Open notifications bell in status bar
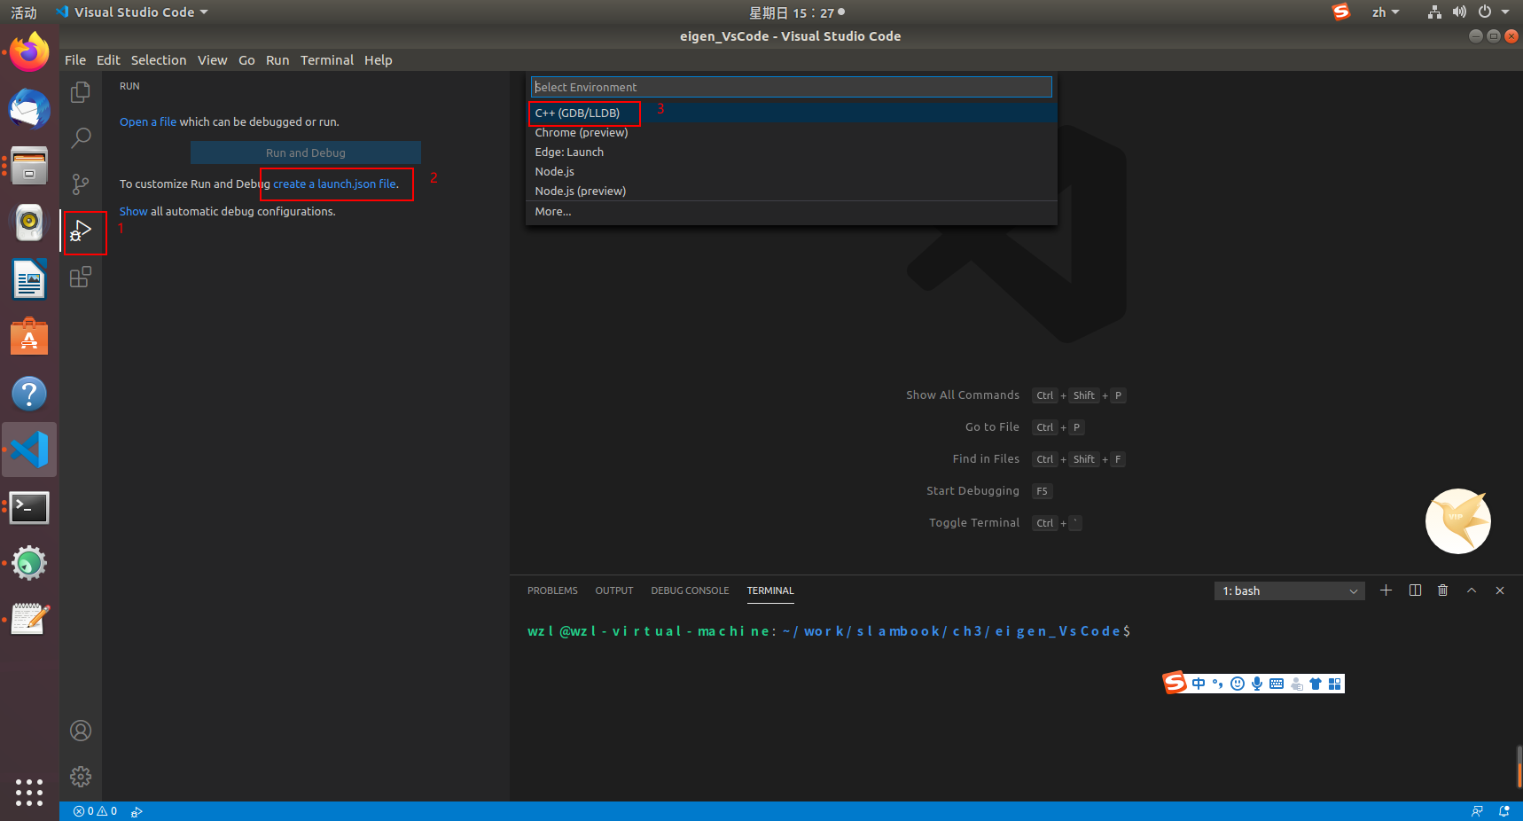The image size is (1523, 821). pyautogui.click(x=1504, y=811)
